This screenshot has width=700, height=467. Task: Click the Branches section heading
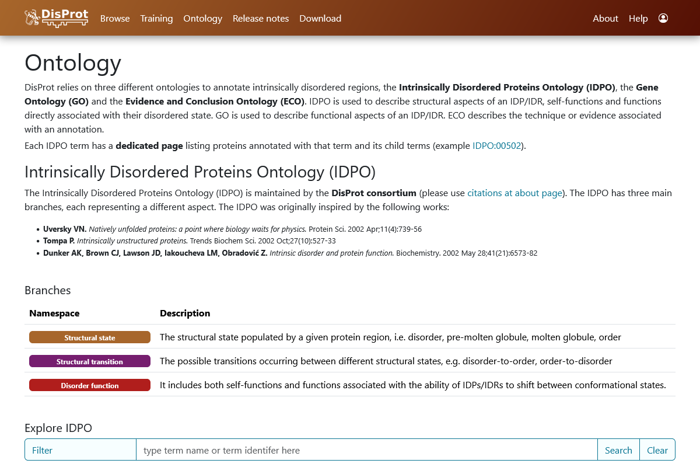(x=47, y=290)
